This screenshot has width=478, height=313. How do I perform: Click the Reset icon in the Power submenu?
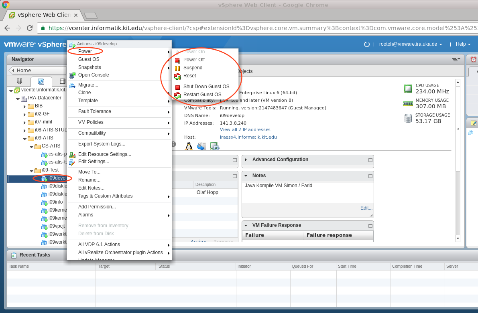177,76
